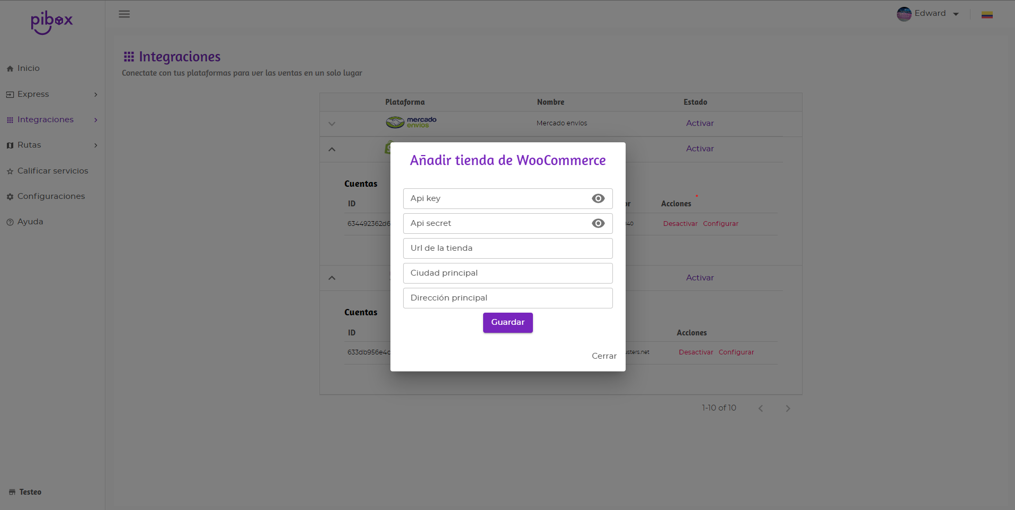1015x510 pixels.
Task: Click Desactivar for account 634492362d6
Action: [680, 224]
